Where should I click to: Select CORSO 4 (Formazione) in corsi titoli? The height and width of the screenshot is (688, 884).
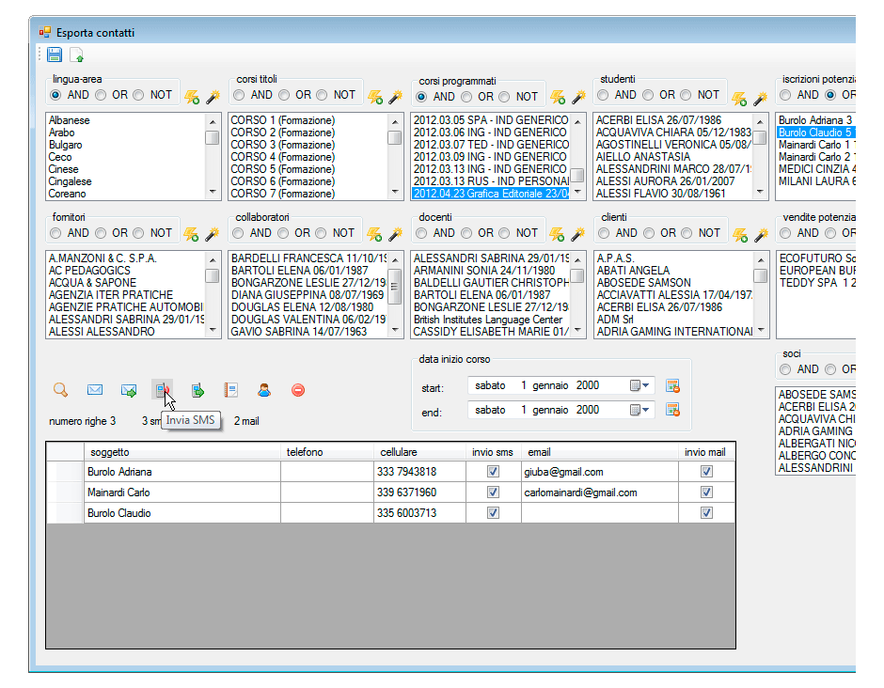click(308, 157)
